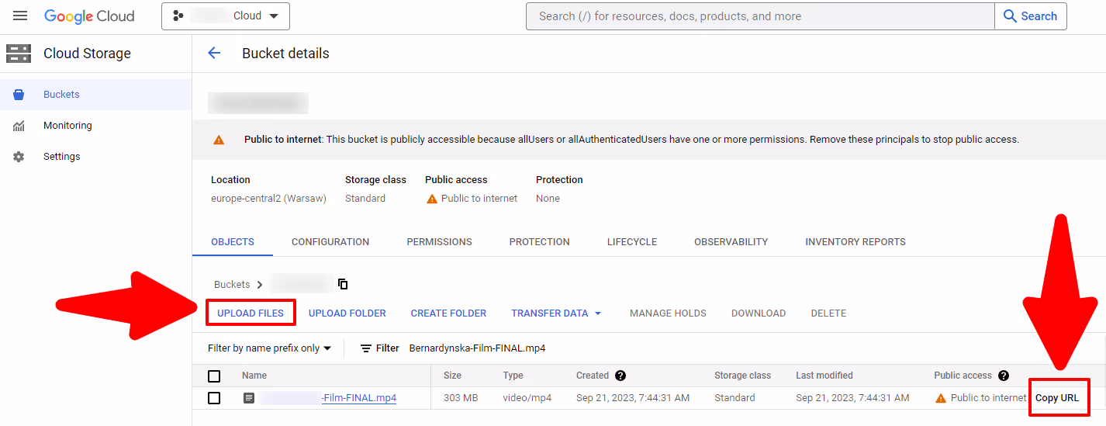Toggle the select-all checkbox in the table header
The width and height of the screenshot is (1106, 426).
(x=214, y=376)
